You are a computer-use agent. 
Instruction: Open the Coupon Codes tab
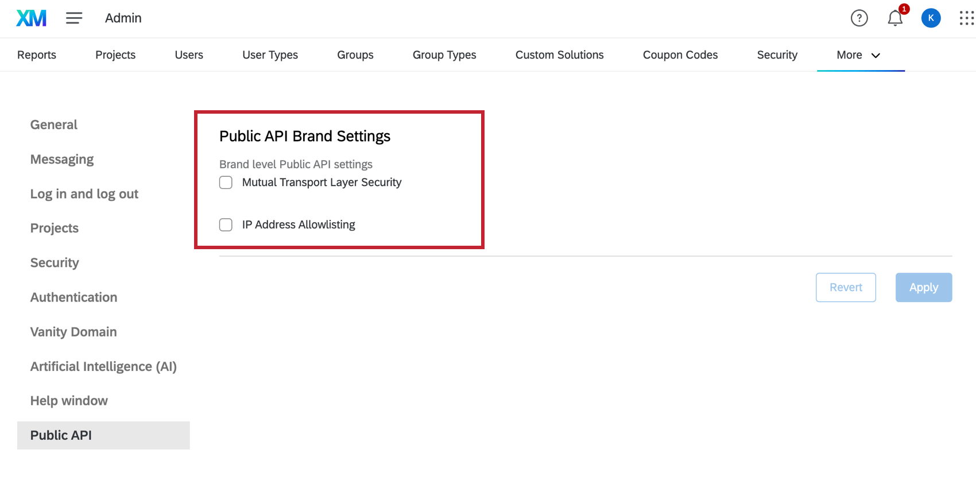pos(680,55)
